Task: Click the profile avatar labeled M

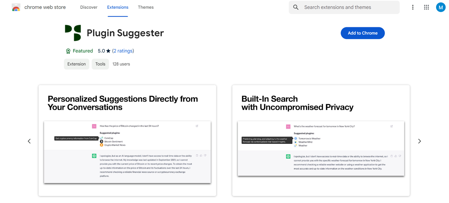Action: pos(441,7)
